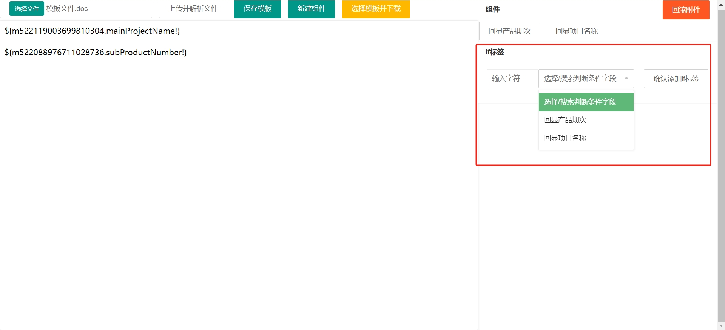The height and width of the screenshot is (330, 725).
Task: Click the 选择文件 file chooser button
Action: (26, 9)
